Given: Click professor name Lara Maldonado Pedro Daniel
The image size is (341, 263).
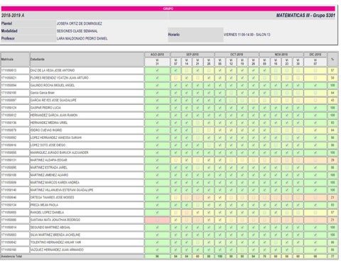Looking at the screenshot, I should 82,38.
